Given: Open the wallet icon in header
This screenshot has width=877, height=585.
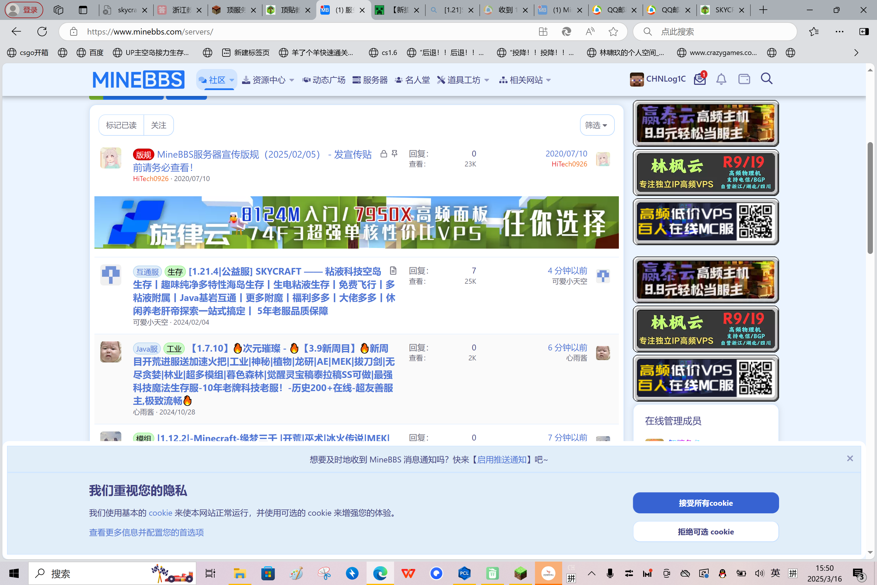Looking at the screenshot, I should (x=744, y=79).
